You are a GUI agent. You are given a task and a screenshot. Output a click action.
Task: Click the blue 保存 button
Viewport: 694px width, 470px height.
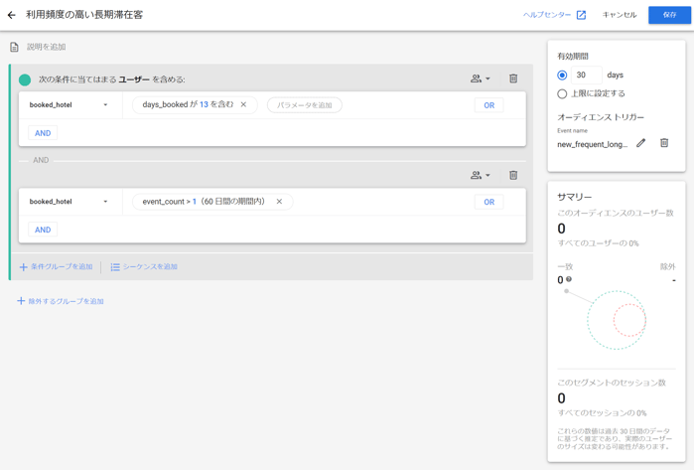(669, 15)
